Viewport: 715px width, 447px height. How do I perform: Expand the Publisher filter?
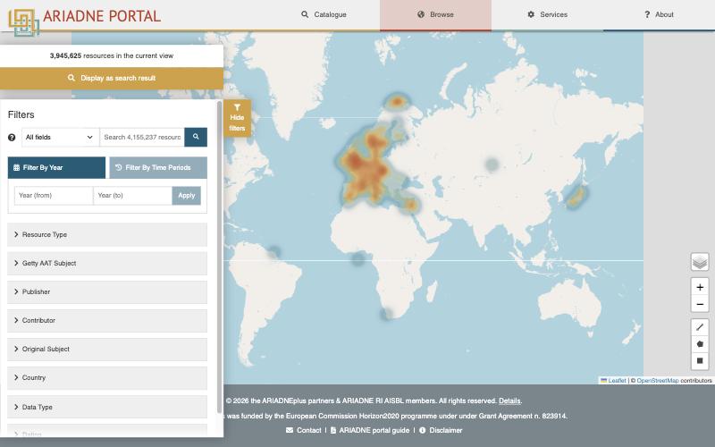tap(107, 292)
